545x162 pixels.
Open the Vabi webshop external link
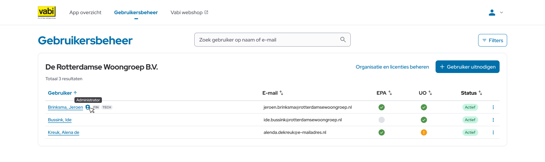click(x=189, y=13)
